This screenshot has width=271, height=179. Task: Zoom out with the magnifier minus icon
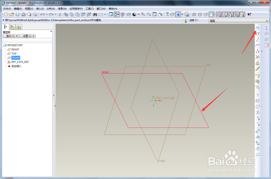149,14
